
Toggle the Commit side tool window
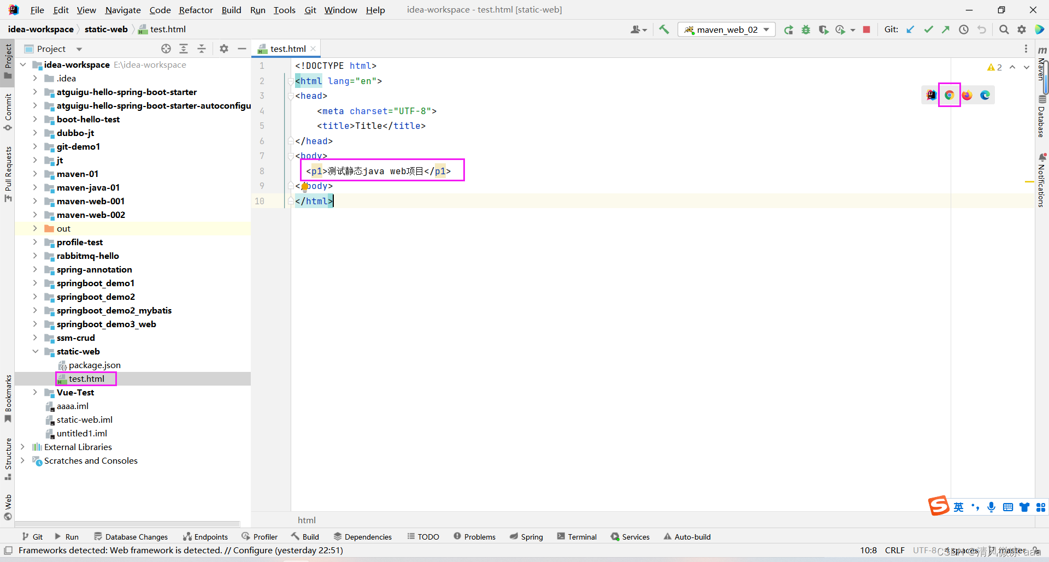(8, 112)
